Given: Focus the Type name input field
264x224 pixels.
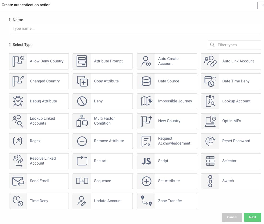Looking at the screenshot, I should tap(135, 29).
